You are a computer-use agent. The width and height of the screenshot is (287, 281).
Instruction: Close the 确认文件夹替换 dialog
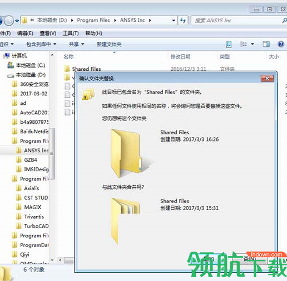coord(267,79)
